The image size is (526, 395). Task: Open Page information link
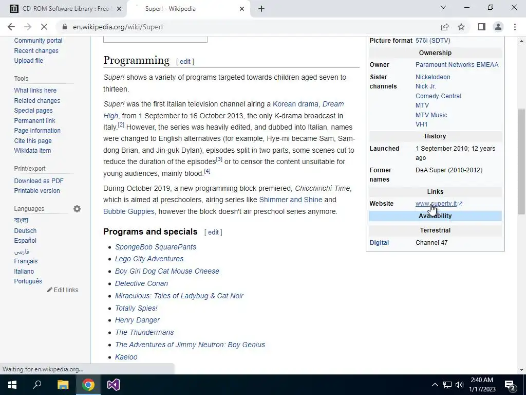click(x=37, y=130)
